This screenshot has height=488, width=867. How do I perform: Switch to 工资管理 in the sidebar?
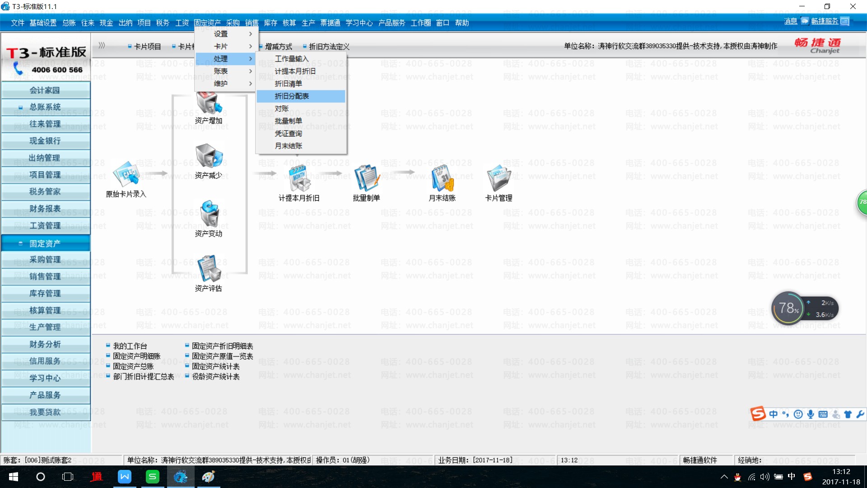(45, 225)
